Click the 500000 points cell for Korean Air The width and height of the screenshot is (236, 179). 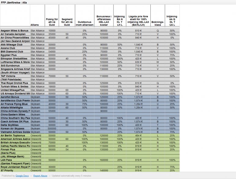coord(52,129)
